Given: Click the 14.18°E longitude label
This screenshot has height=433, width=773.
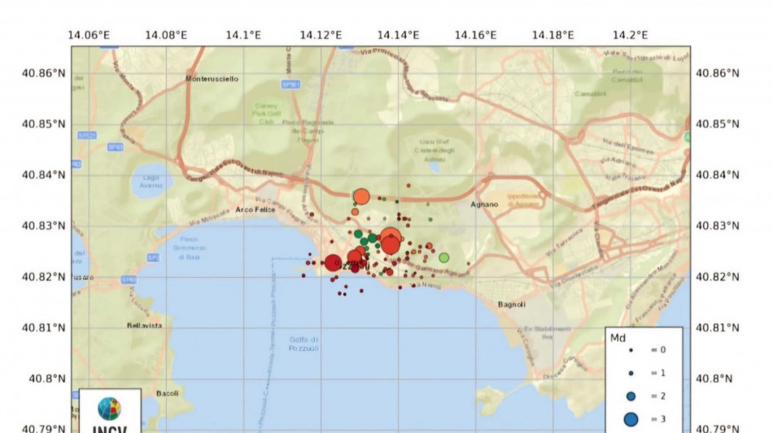Looking at the screenshot, I should (552, 36).
